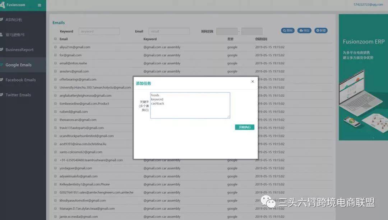The width and height of the screenshot is (388, 220).
Task: Open Twitter Emails from the sidebar
Action: [x=18, y=95]
